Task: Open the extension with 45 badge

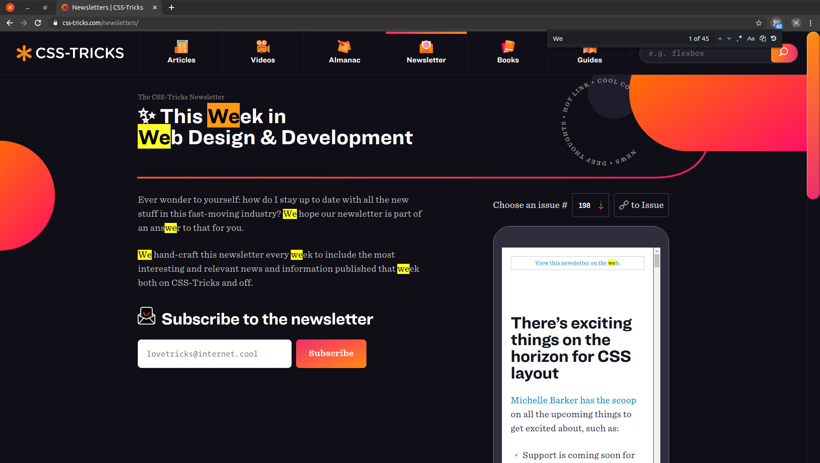Action: click(x=777, y=23)
